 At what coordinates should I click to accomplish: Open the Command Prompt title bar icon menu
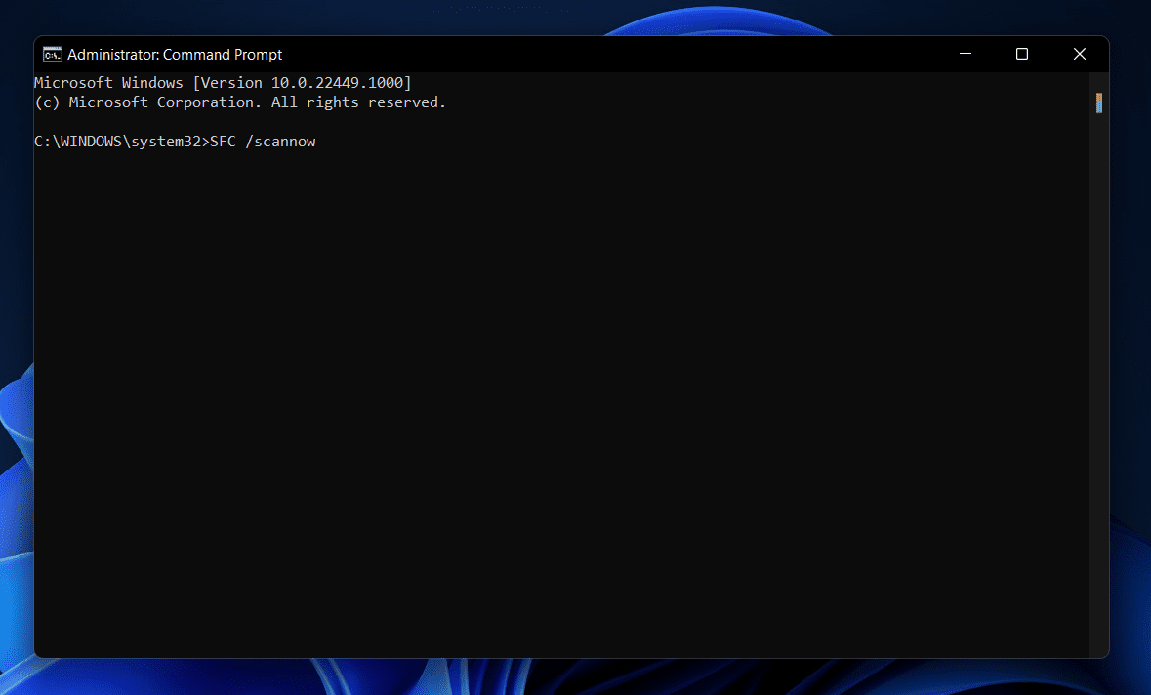tap(53, 55)
